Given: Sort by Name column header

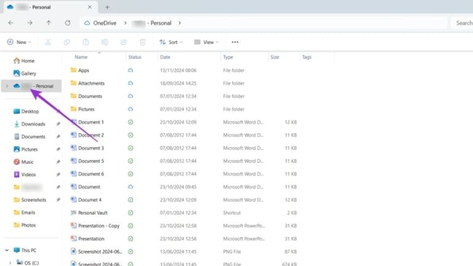Looking at the screenshot, I should tap(81, 57).
